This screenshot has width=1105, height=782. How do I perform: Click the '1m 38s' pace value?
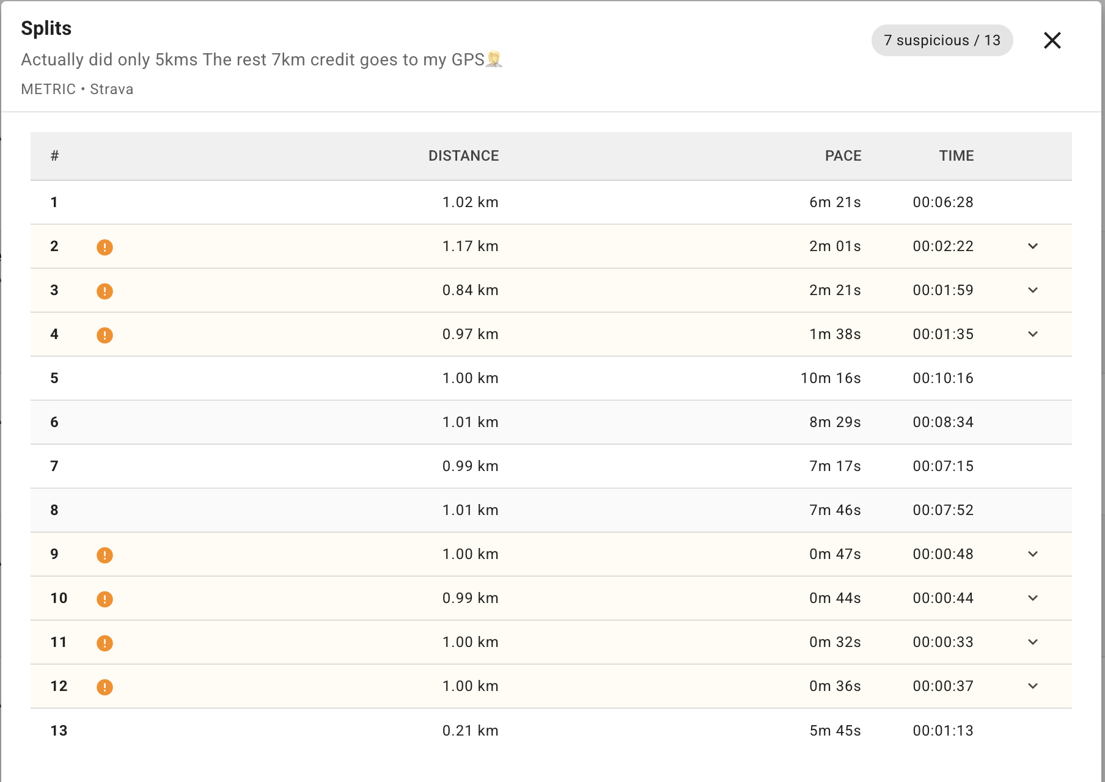pyautogui.click(x=835, y=334)
